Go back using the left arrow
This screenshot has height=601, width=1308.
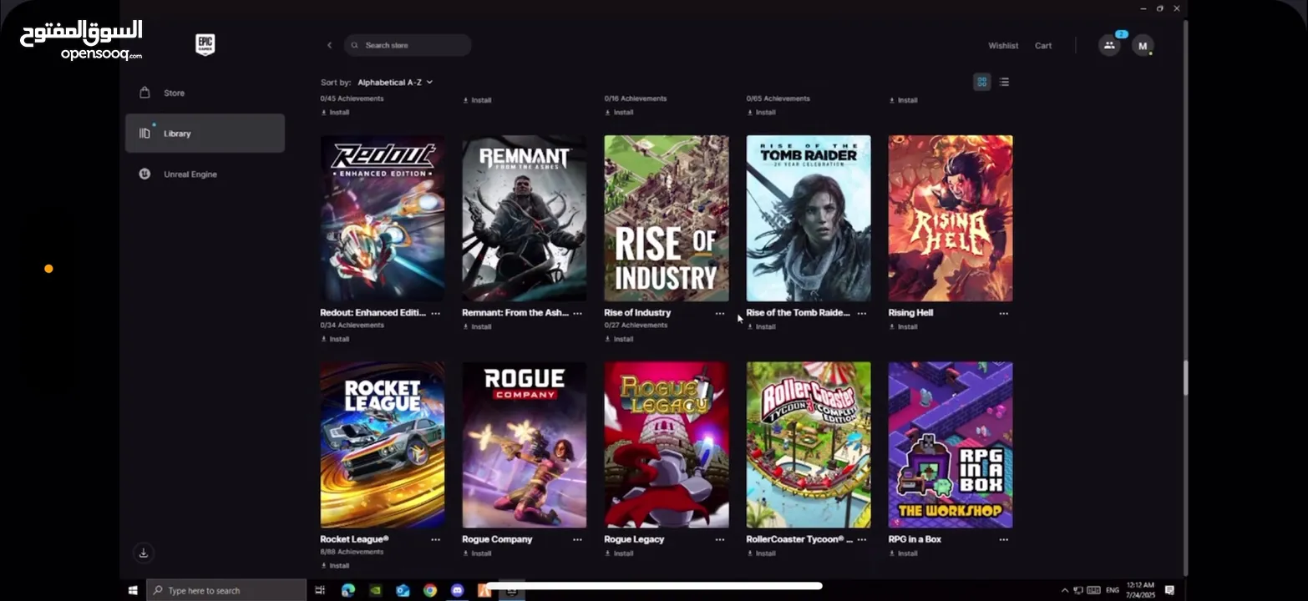point(329,45)
